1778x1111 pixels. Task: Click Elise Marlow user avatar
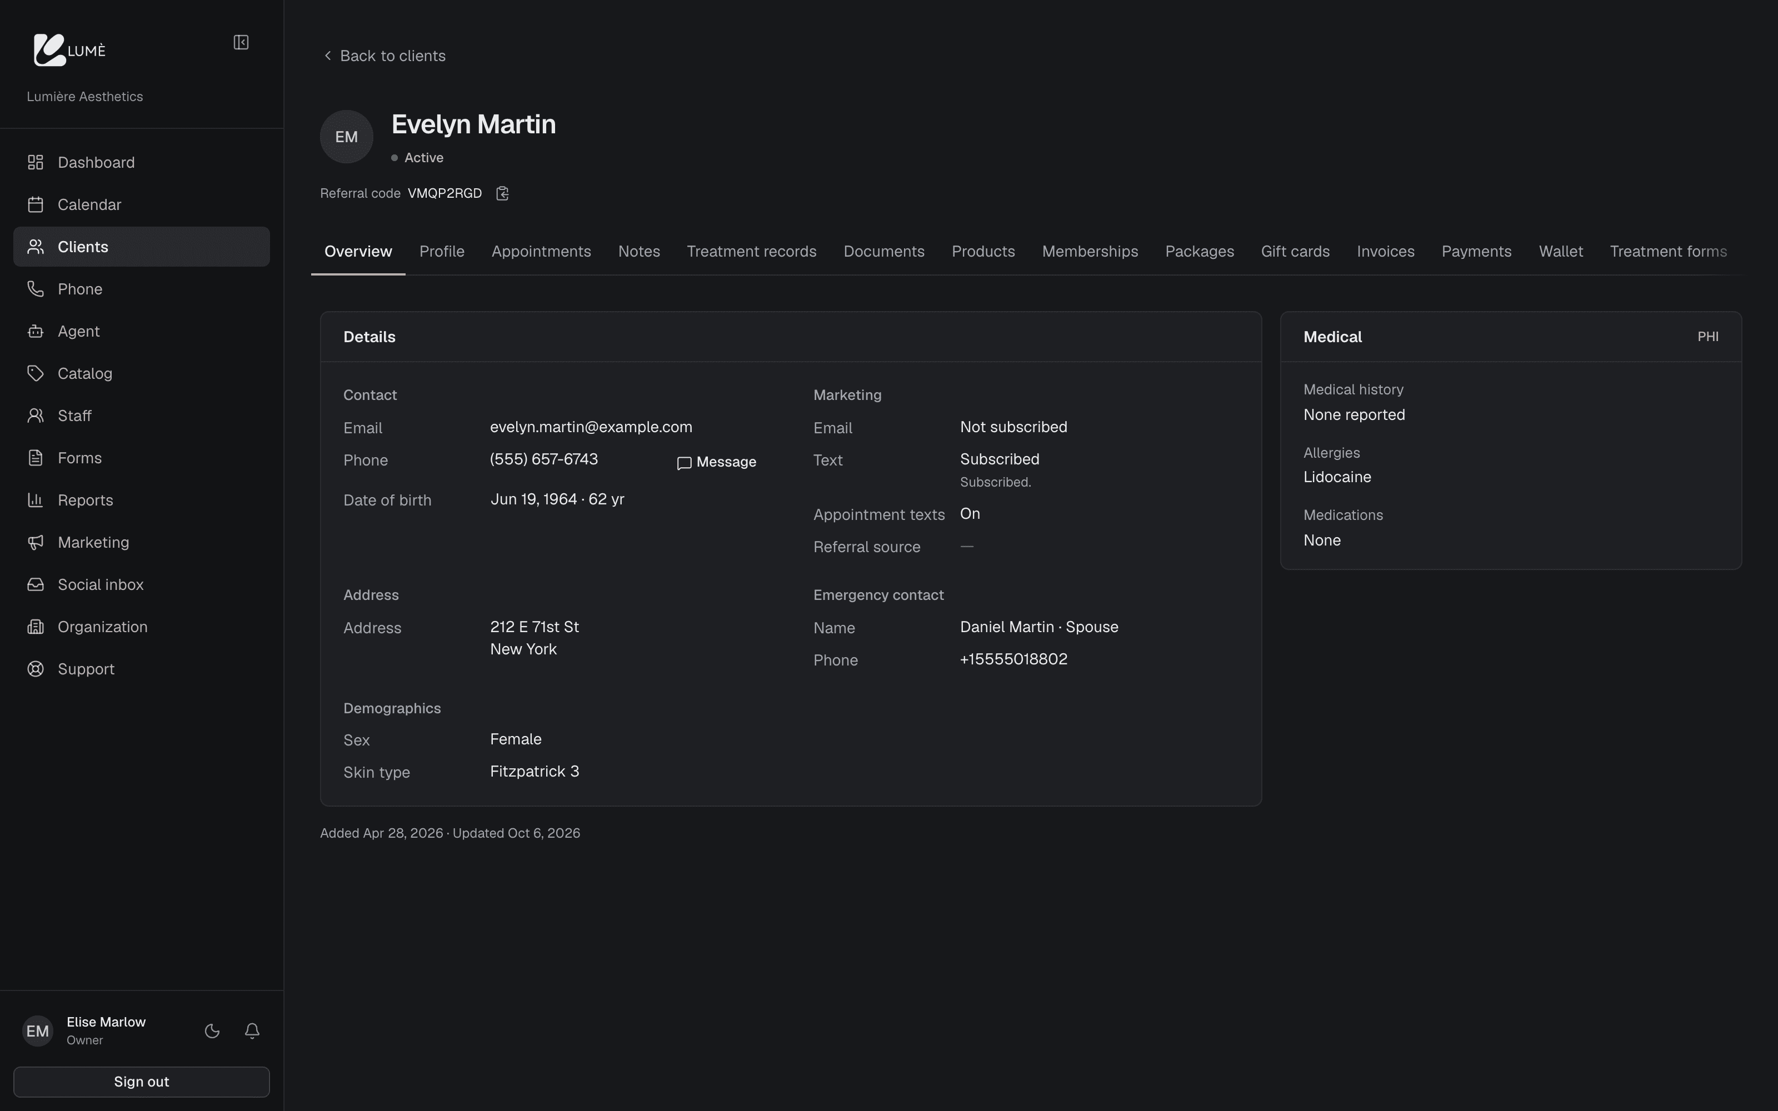point(37,1031)
